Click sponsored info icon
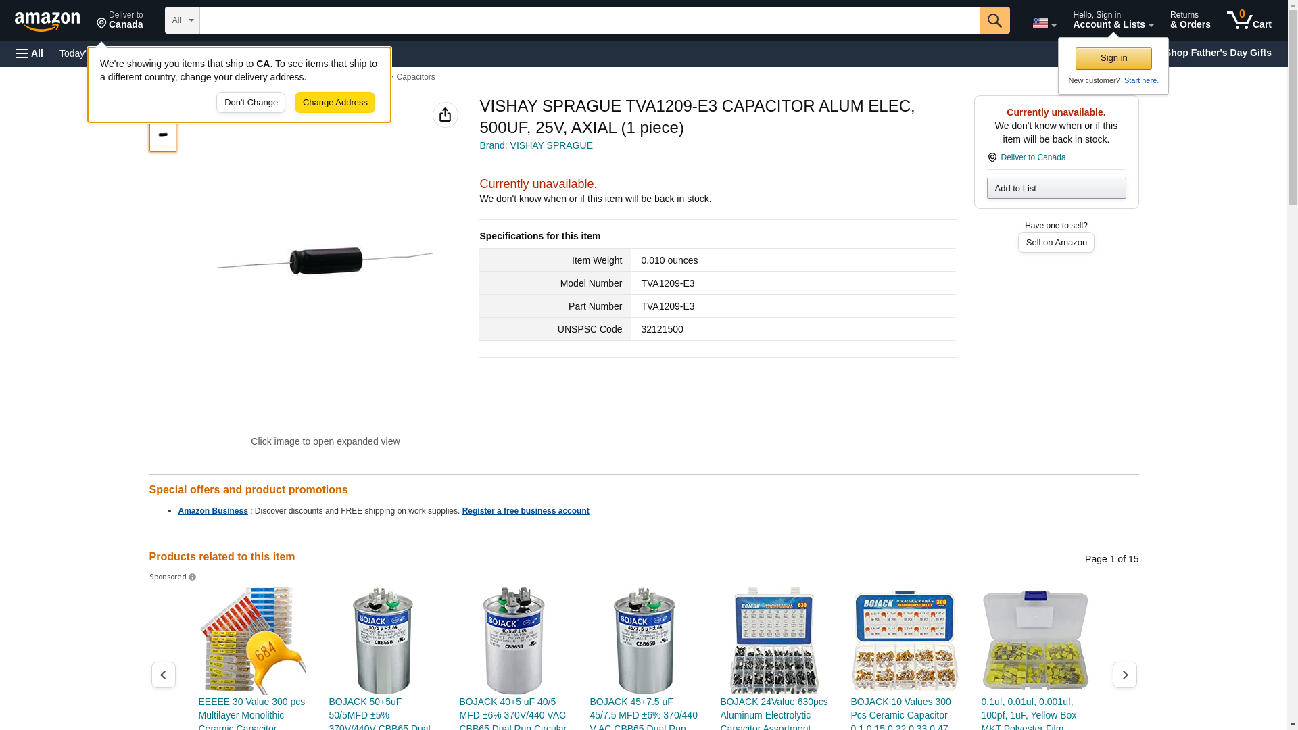 click(192, 577)
